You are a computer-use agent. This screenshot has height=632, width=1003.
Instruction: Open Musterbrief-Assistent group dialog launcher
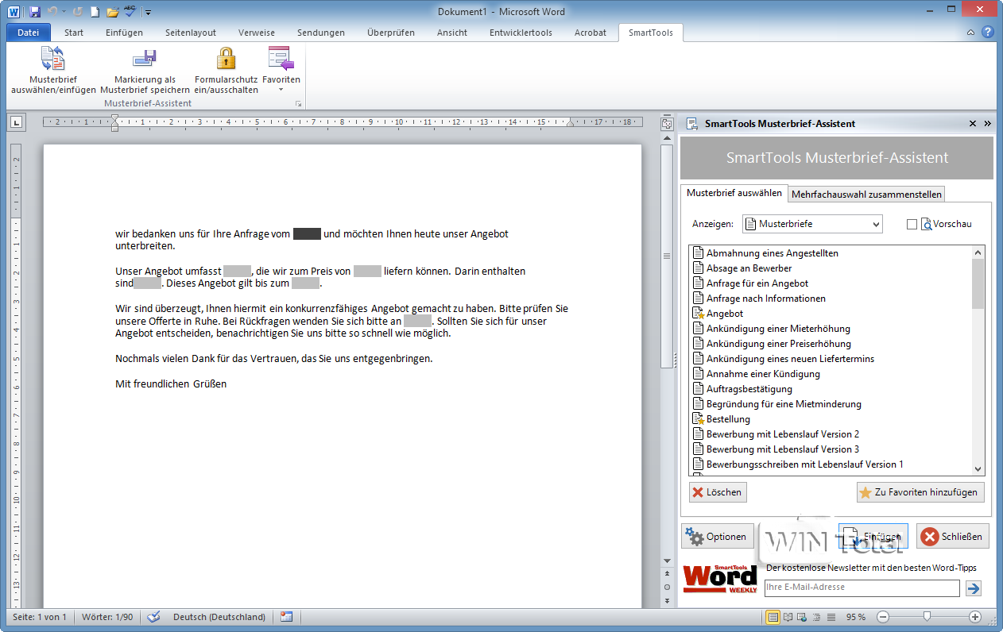coord(299,104)
